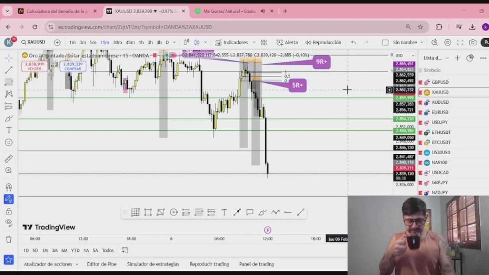Open the emoji and icons tool
This screenshot has height=275, width=489.
tap(9, 142)
